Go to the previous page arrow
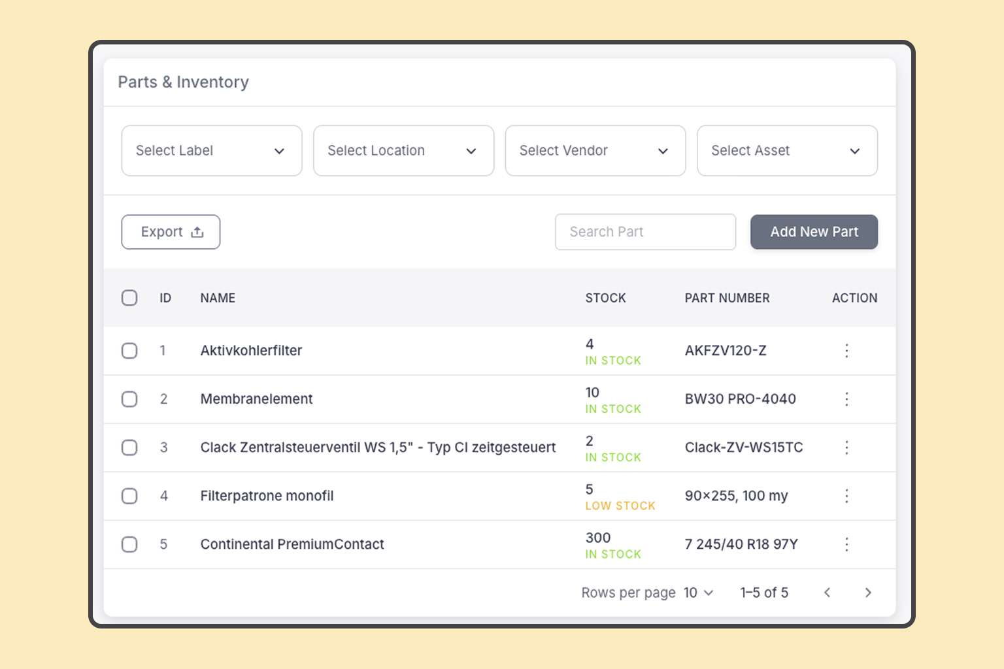1004x669 pixels. (828, 593)
